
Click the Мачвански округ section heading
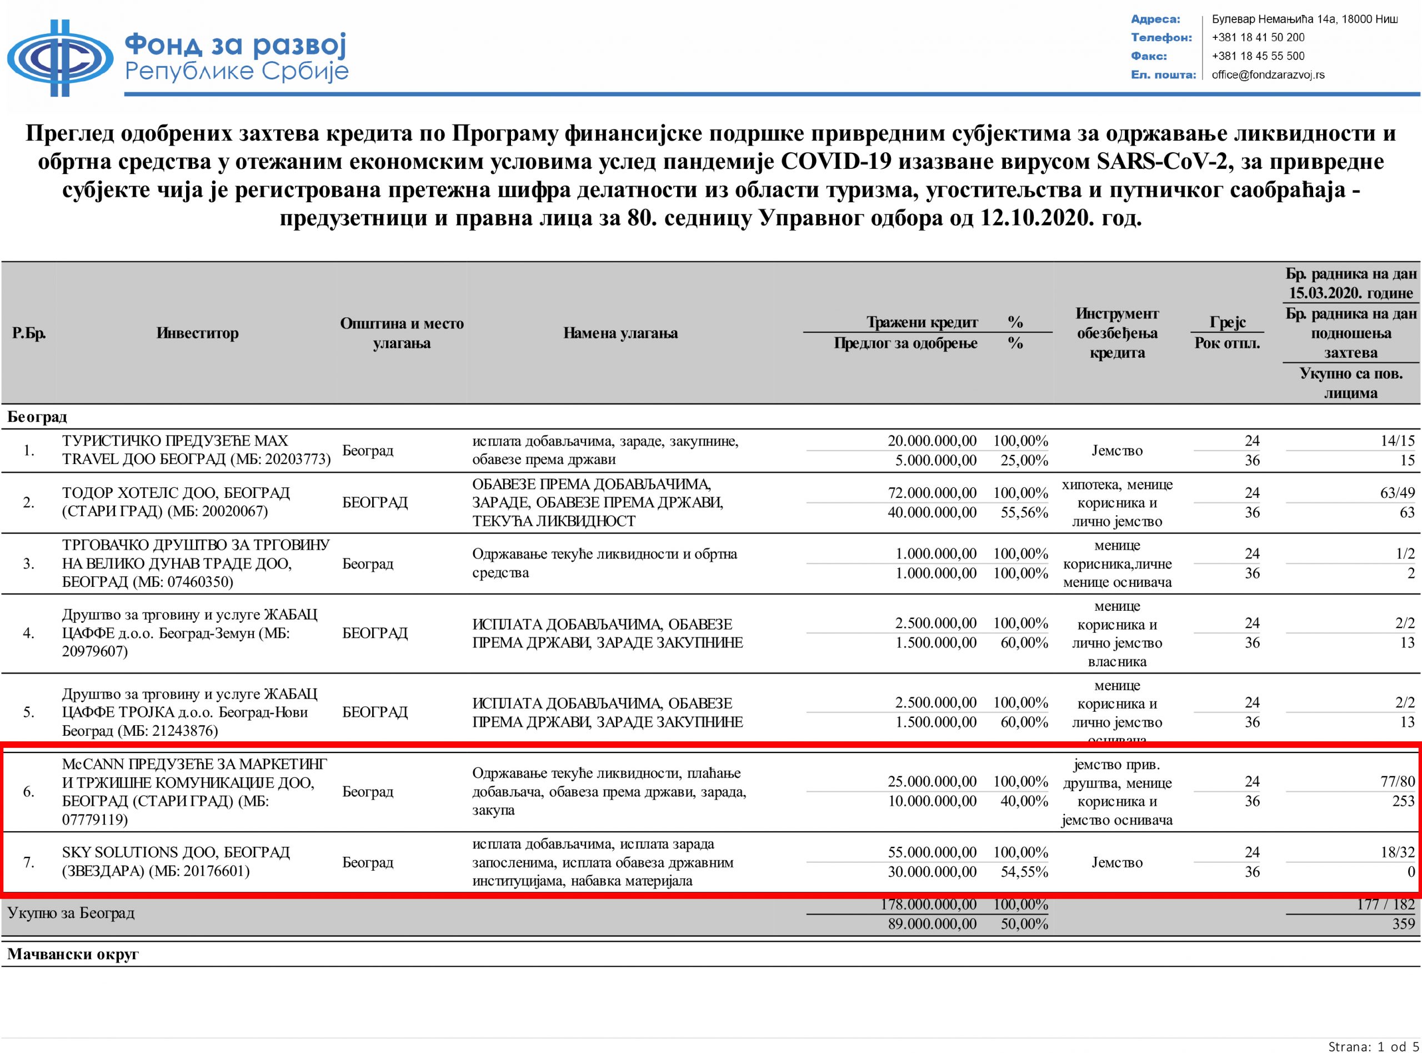[73, 954]
